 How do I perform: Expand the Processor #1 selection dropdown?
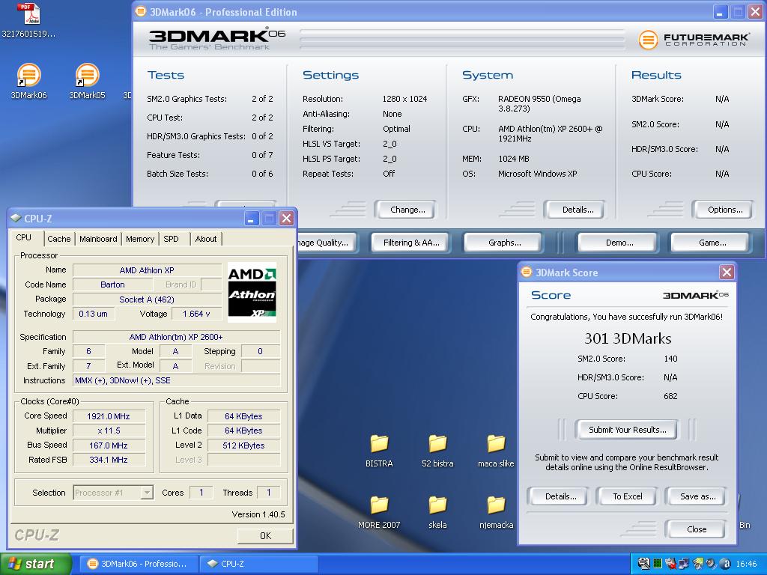(147, 493)
